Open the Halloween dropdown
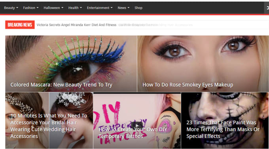 53,8
